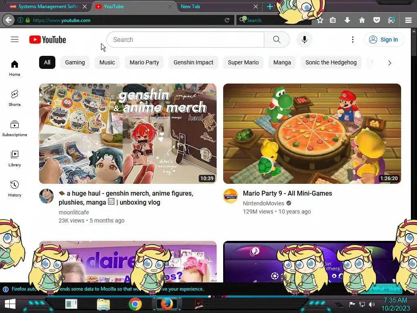Image resolution: width=417 pixels, height=313 pixels.
Task: Open the Windows Start menu
Action: coord(10,304)
